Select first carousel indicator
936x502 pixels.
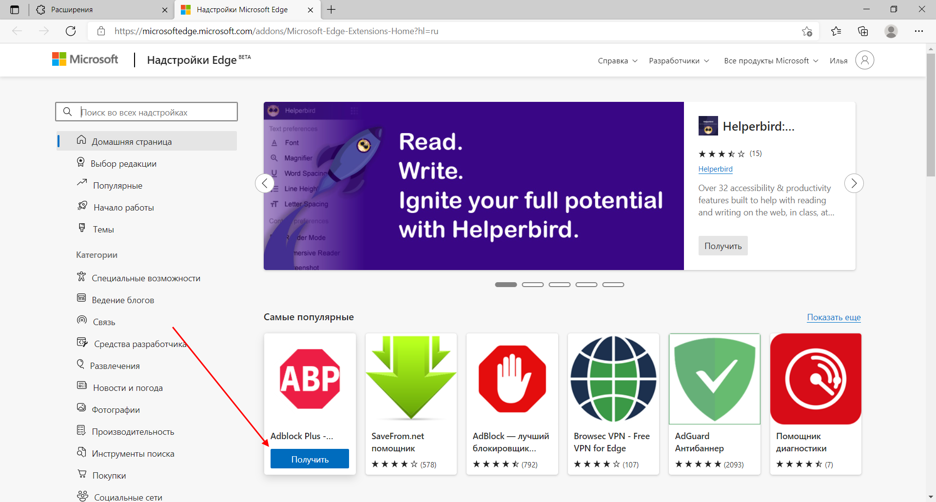(506, 285)
